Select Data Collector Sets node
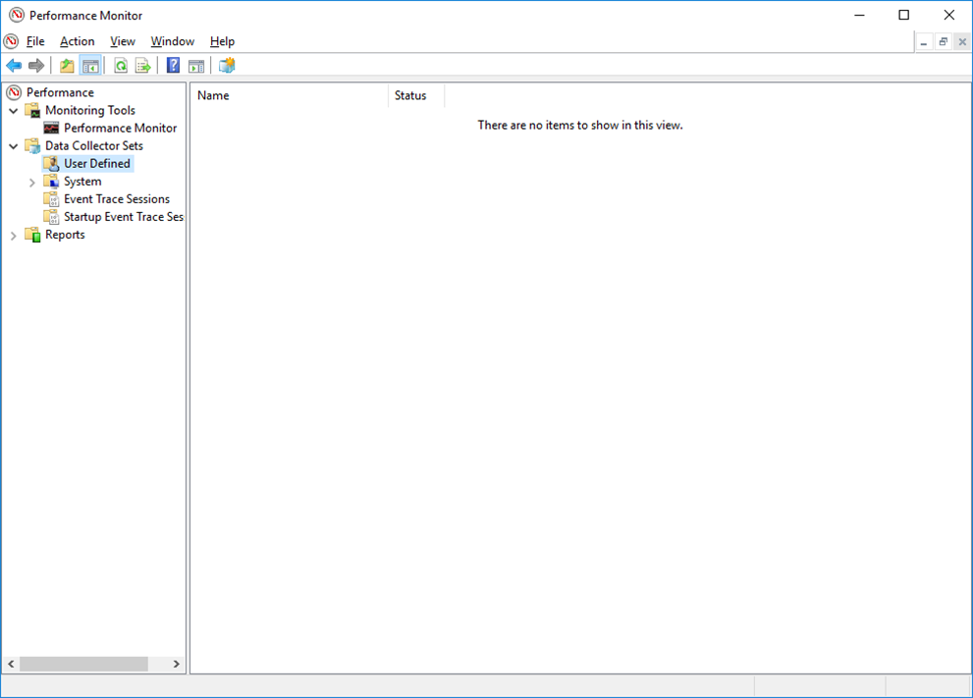 [x=93, y=146]
